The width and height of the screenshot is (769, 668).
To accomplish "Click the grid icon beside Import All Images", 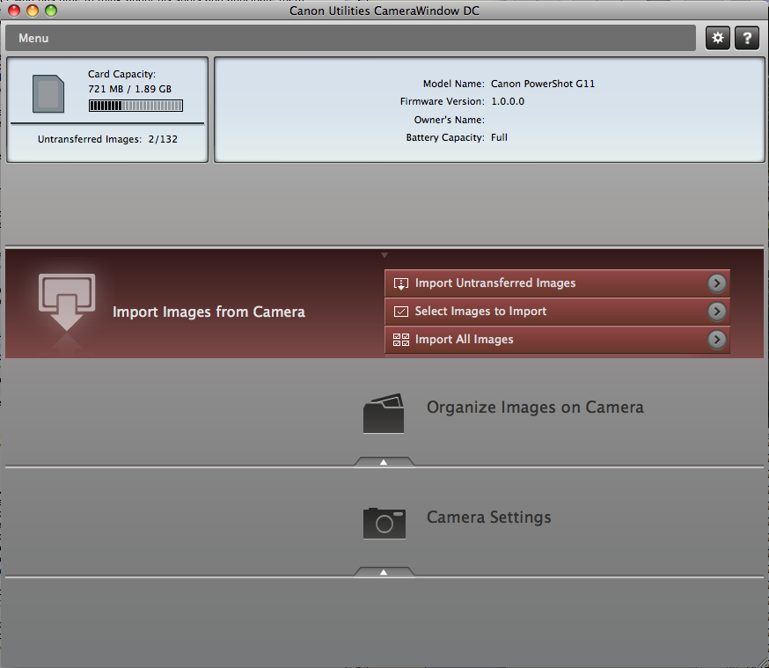I will [x=401, y=340].
